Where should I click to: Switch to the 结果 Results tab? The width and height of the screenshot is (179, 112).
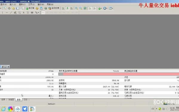coord(3,100)
